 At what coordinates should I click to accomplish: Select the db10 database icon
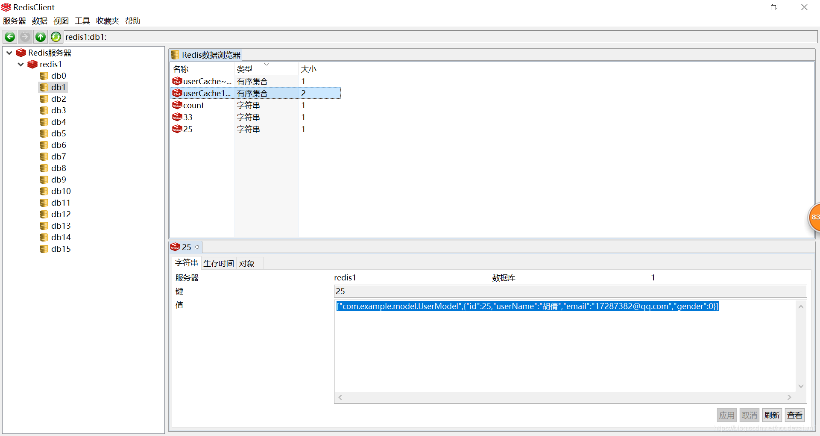pos(44,191)
